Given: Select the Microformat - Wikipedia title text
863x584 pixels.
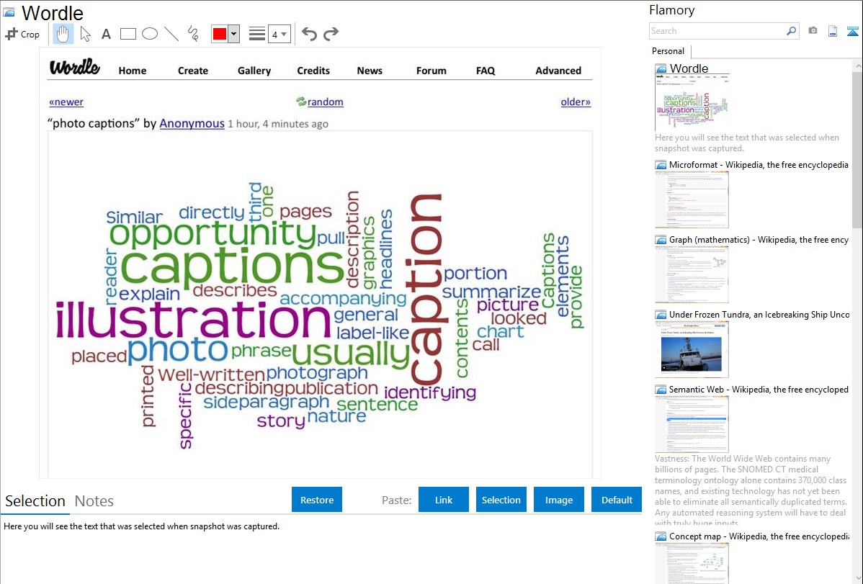Looking at the screenshot, I should [759, 165].
